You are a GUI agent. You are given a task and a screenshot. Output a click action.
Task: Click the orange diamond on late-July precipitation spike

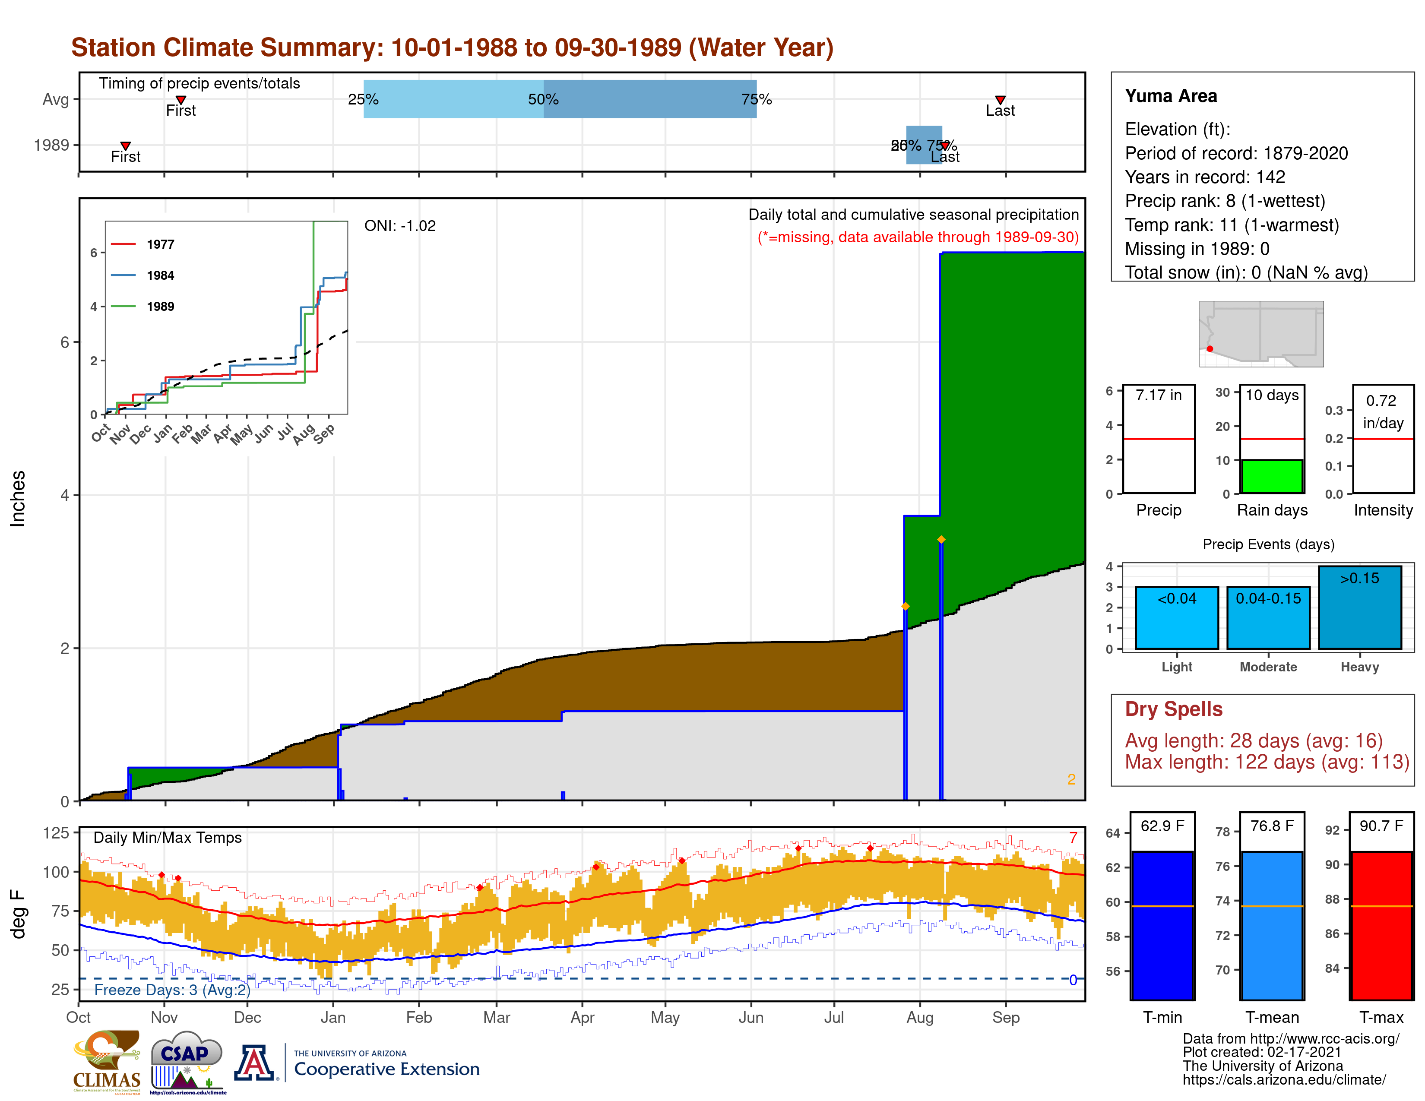[905, 606]
